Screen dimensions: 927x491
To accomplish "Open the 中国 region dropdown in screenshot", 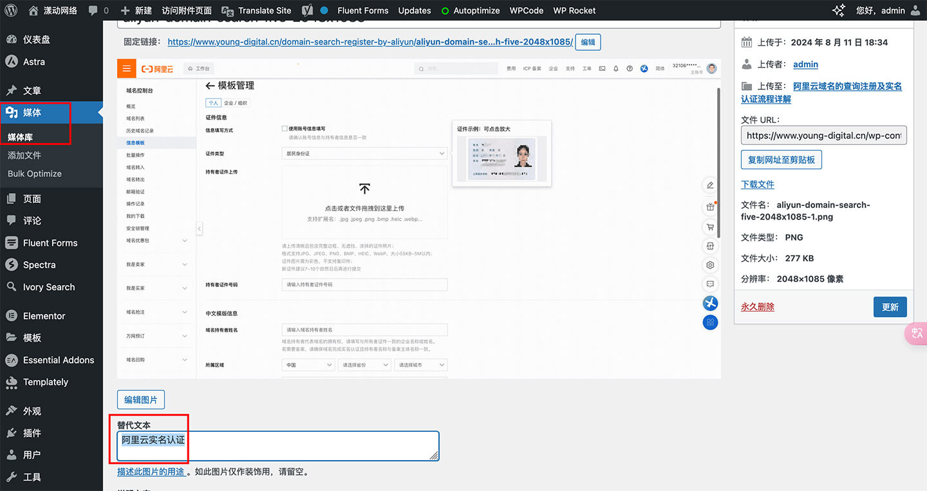I will [x=308, y=365].
